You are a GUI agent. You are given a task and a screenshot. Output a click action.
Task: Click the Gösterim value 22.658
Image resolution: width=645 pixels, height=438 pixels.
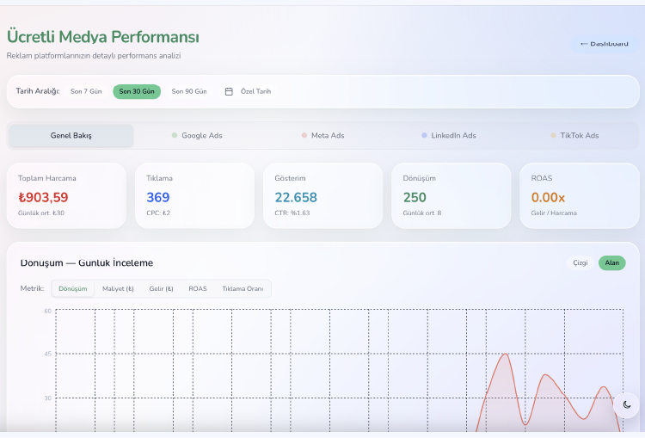tap(296, 198)
